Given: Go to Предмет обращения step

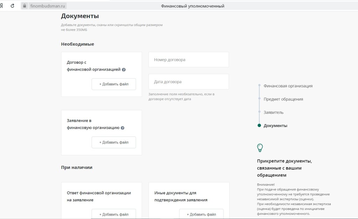Looking at the screenshot, I should pyautogui.click(x=283, y=99).
